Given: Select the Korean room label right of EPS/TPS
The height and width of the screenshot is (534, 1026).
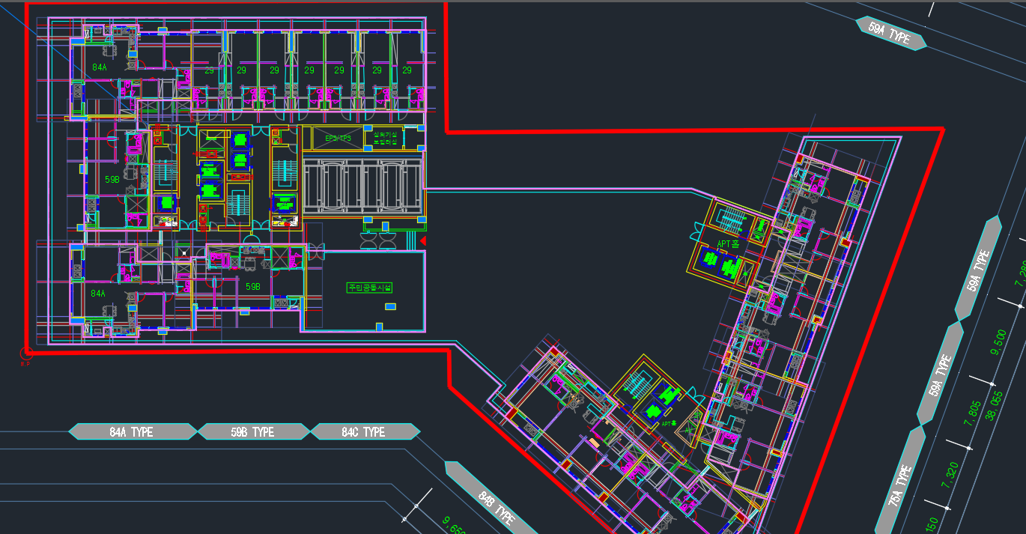Looking at the screenshot, I should 383,138.
